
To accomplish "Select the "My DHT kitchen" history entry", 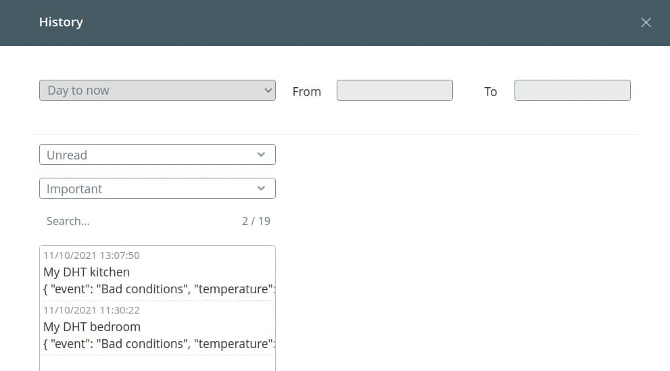I will tap(87, 272).
